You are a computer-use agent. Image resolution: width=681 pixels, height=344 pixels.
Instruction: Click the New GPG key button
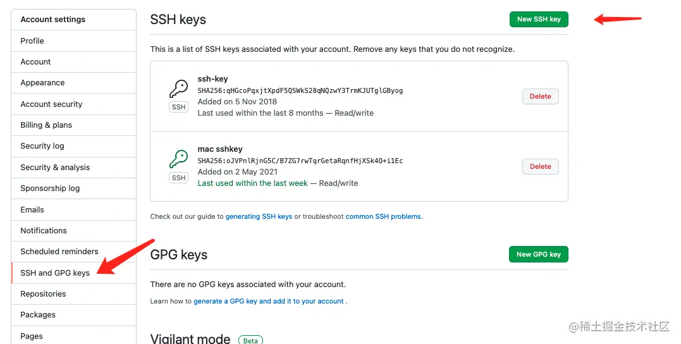pos(538,254)
